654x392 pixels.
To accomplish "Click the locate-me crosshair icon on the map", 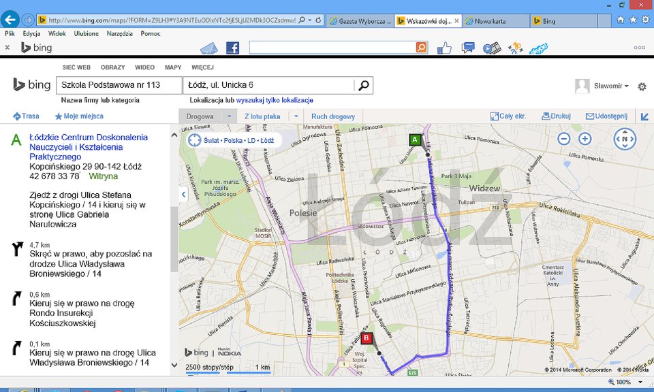I will pos(194,140).
